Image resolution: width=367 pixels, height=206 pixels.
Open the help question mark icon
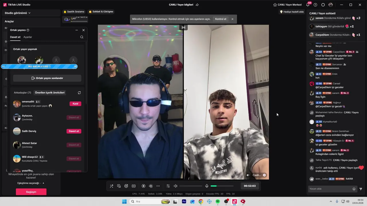point(315,5)
